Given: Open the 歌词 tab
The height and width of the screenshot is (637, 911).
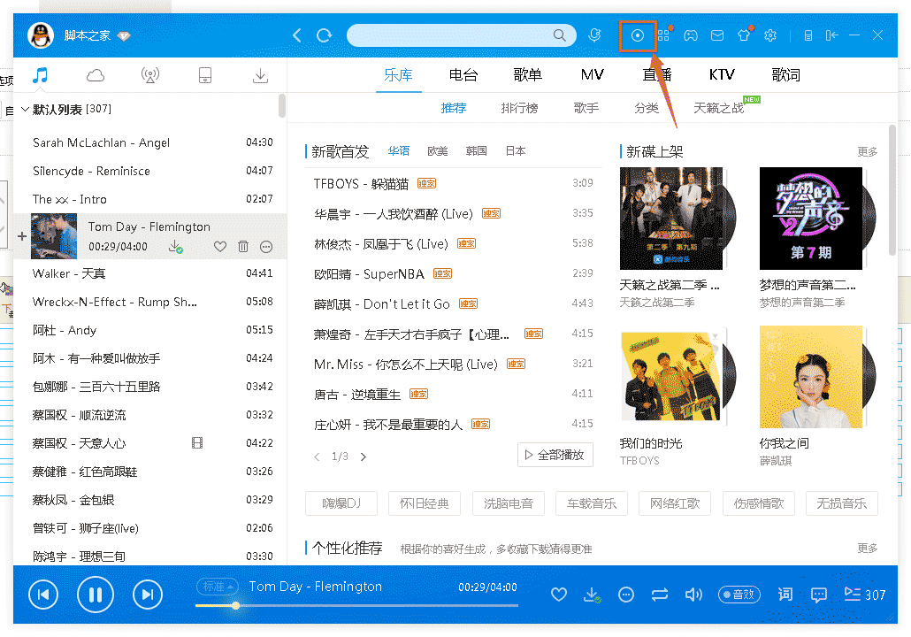Looking at the screenshot, I should coord(785,75).
